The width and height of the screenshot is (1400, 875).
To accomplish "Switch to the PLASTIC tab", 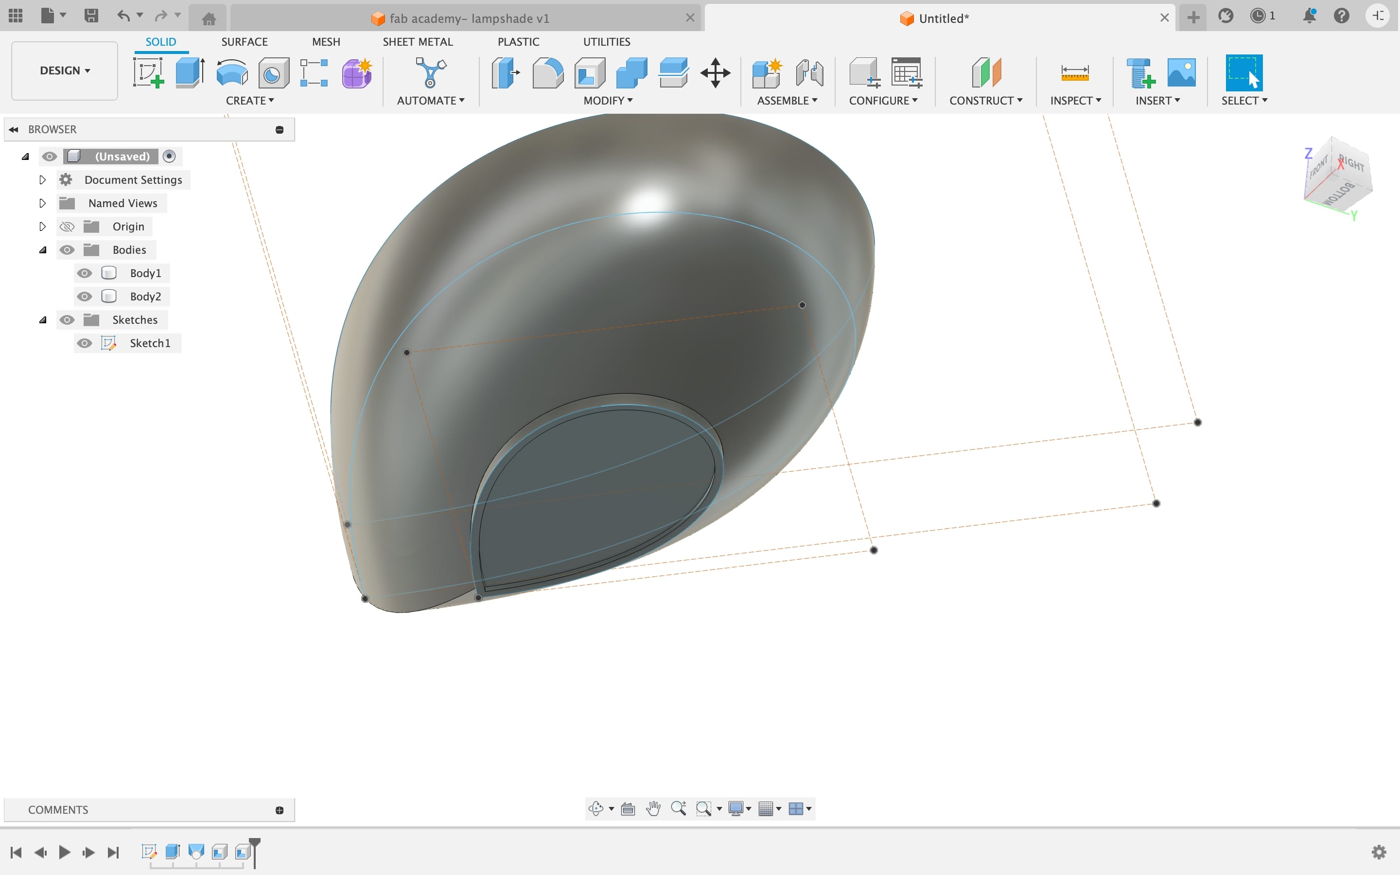I will [518, 42].
